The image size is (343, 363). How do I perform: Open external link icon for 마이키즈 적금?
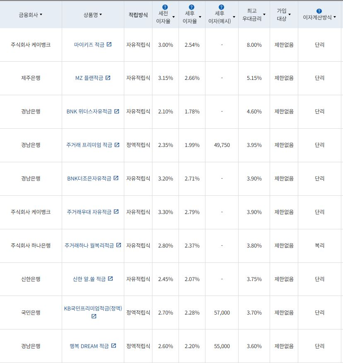[109, 44]
